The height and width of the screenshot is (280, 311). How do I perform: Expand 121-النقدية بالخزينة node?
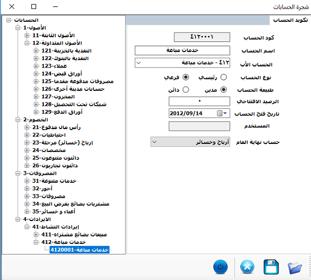point(36,50)
